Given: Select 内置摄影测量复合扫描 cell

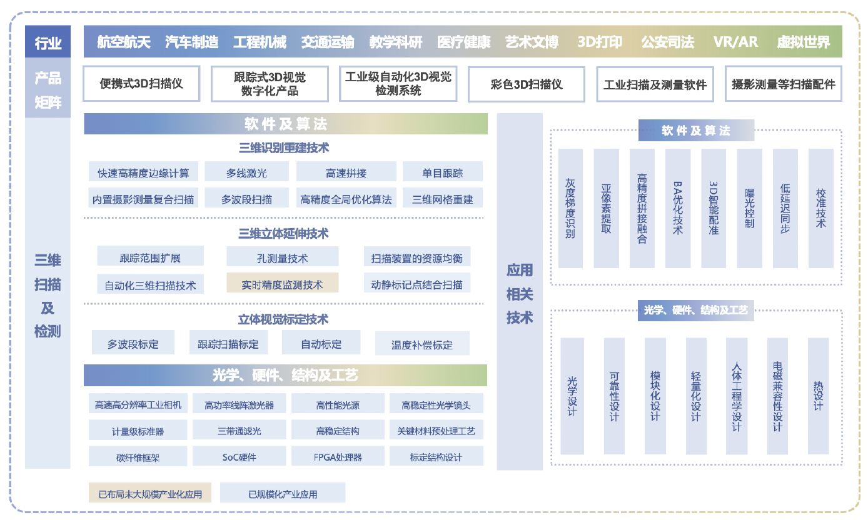Looking at the screenshot, I should 143,198.
